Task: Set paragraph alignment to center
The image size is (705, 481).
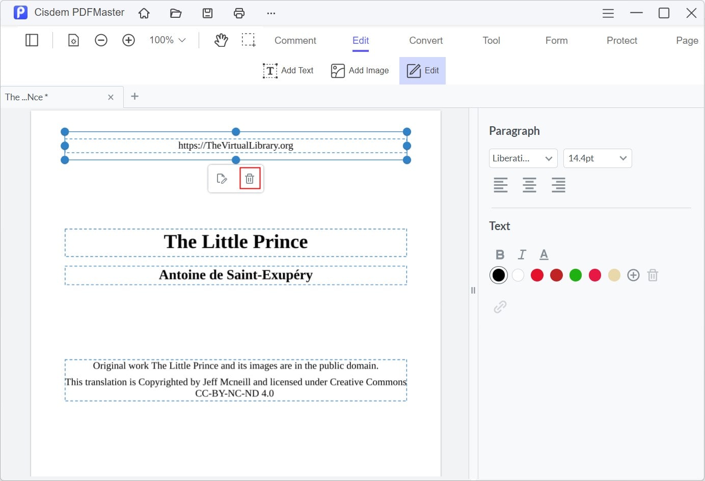Action: [x=529, y=185]
